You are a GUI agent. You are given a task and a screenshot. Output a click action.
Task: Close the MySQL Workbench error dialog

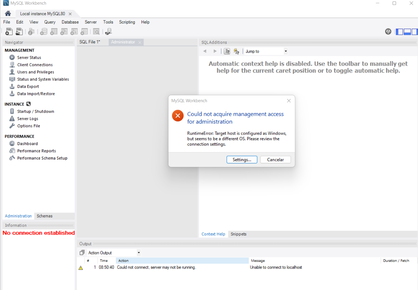point(289,101)
